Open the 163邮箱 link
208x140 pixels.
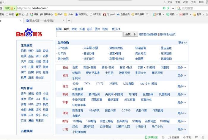tap(77, 121)
